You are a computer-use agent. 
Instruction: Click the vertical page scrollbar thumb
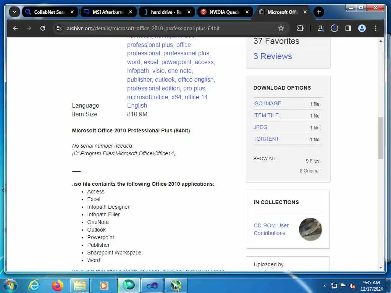381,137
